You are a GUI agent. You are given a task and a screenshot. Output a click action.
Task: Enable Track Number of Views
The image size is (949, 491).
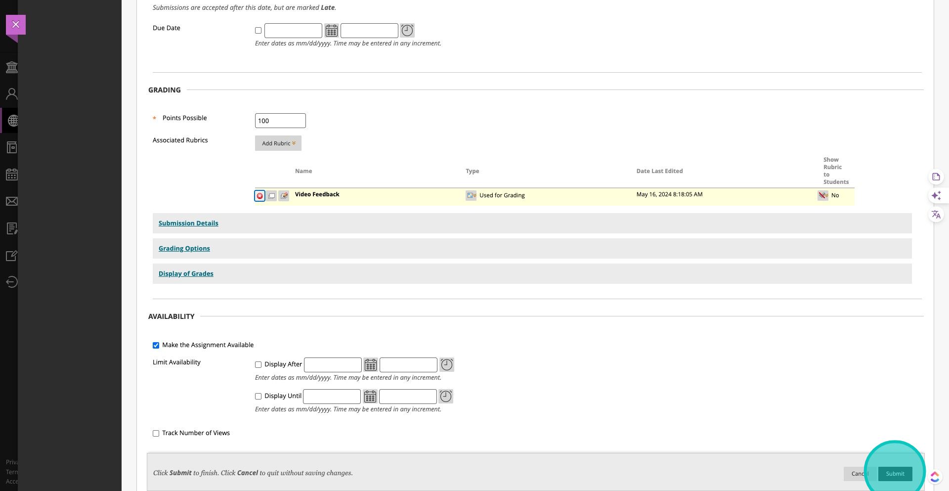click(x=156, y=434)
